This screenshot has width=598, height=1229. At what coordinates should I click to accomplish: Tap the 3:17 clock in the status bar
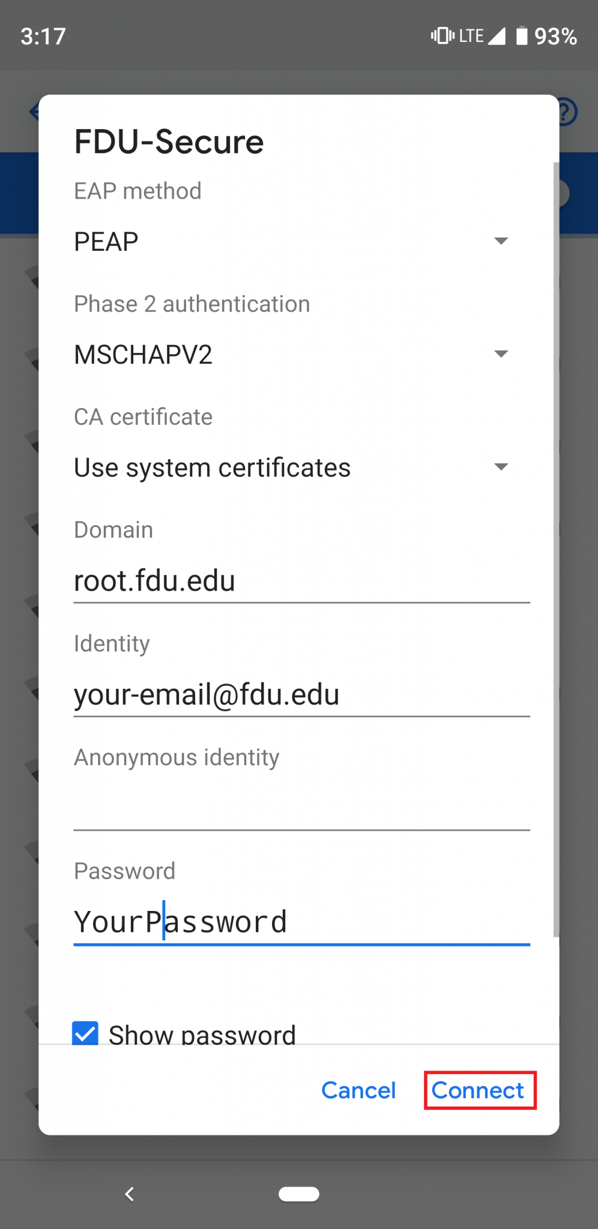43,36
